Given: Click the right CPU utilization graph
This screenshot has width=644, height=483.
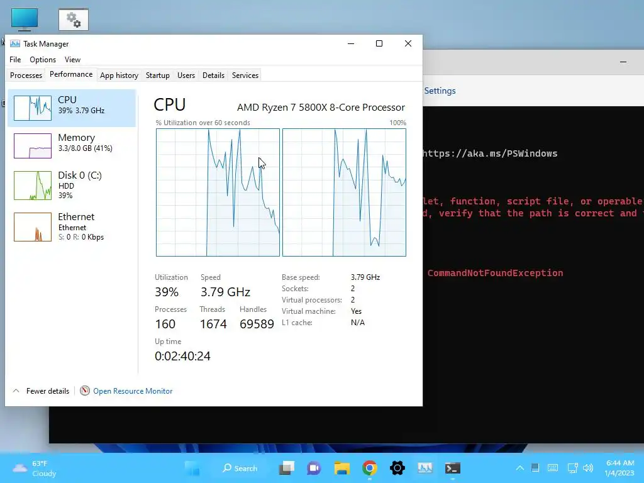Looking at the screenshot, I should 344,192.
